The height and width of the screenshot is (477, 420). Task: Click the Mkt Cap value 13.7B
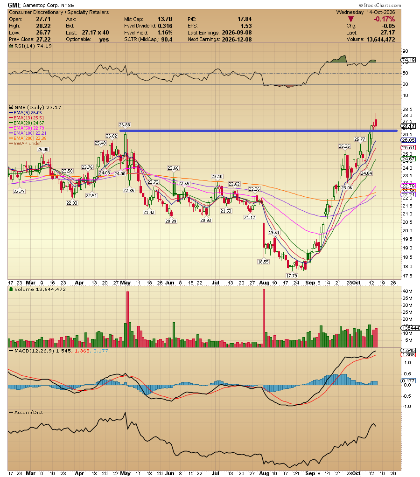[165, 19]
